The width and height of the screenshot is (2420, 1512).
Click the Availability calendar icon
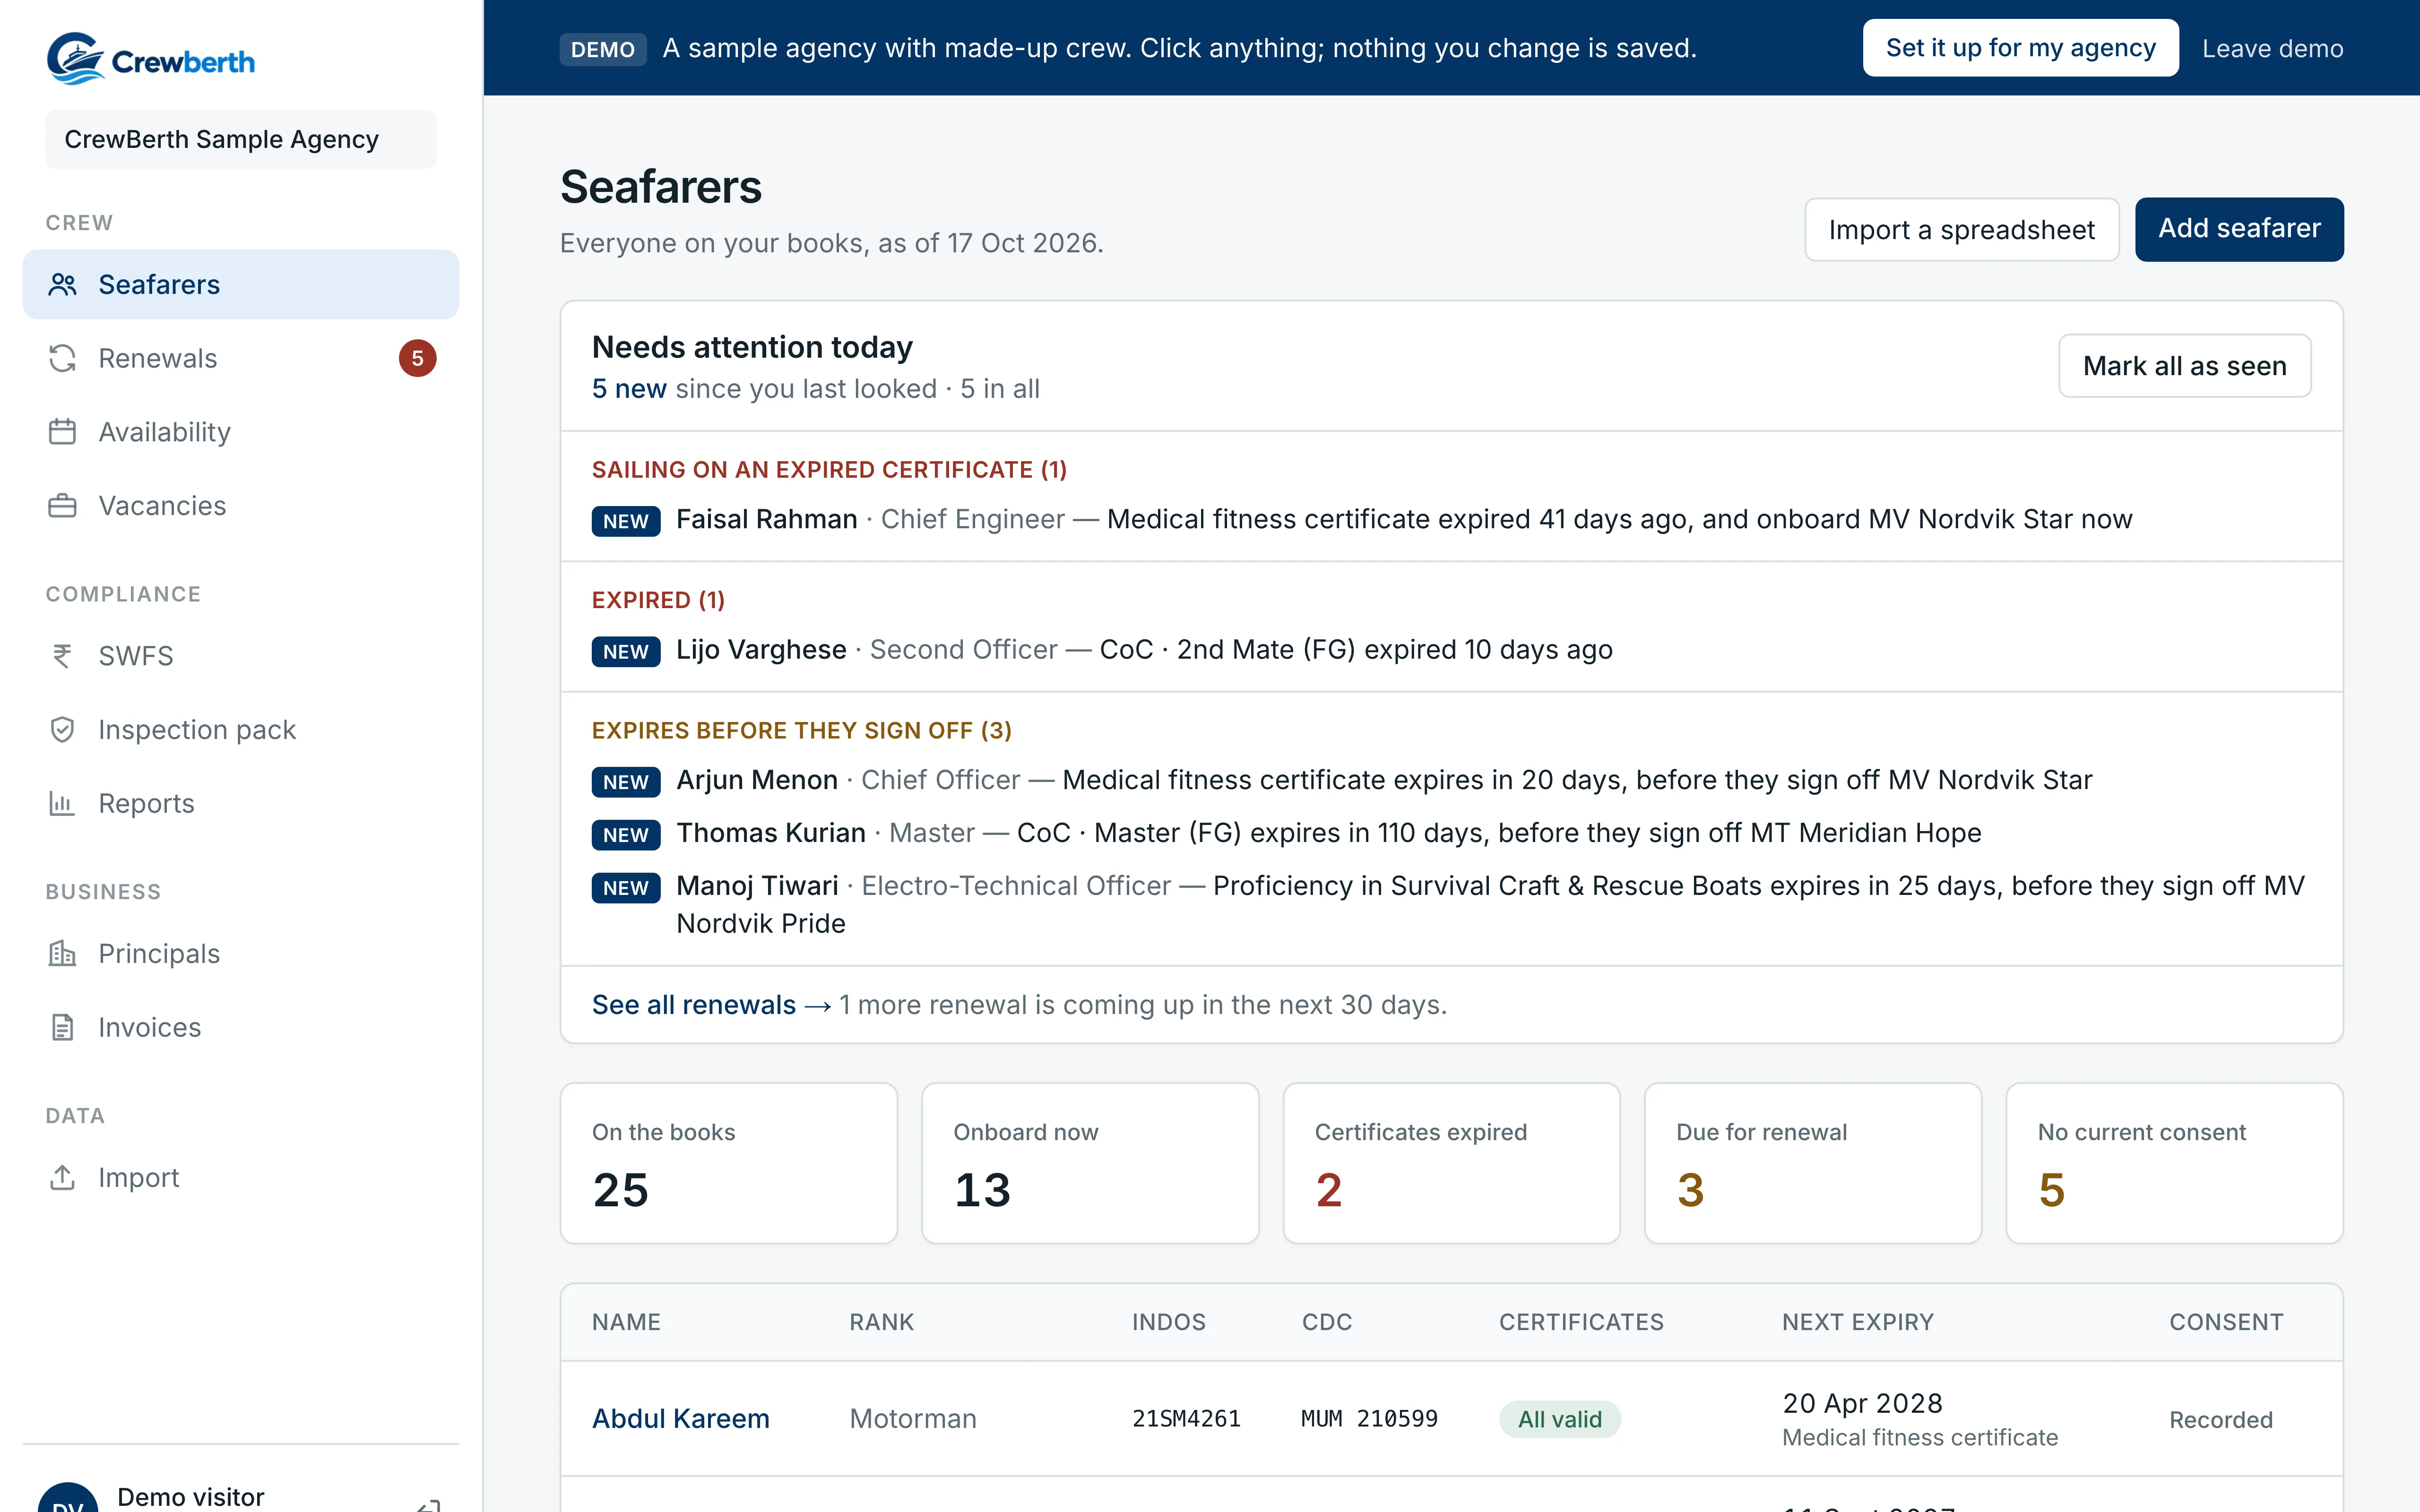62,432
